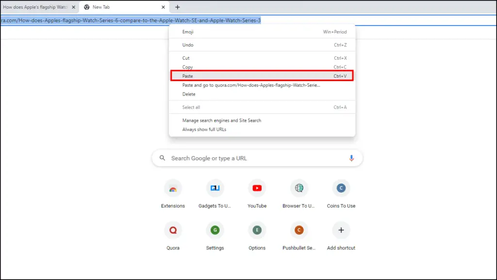
Task: Choose Paste and go to quora.com
Action: coord(262,85)
